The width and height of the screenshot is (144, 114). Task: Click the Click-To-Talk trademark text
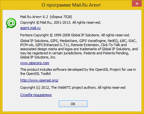(x=110, y=45)
